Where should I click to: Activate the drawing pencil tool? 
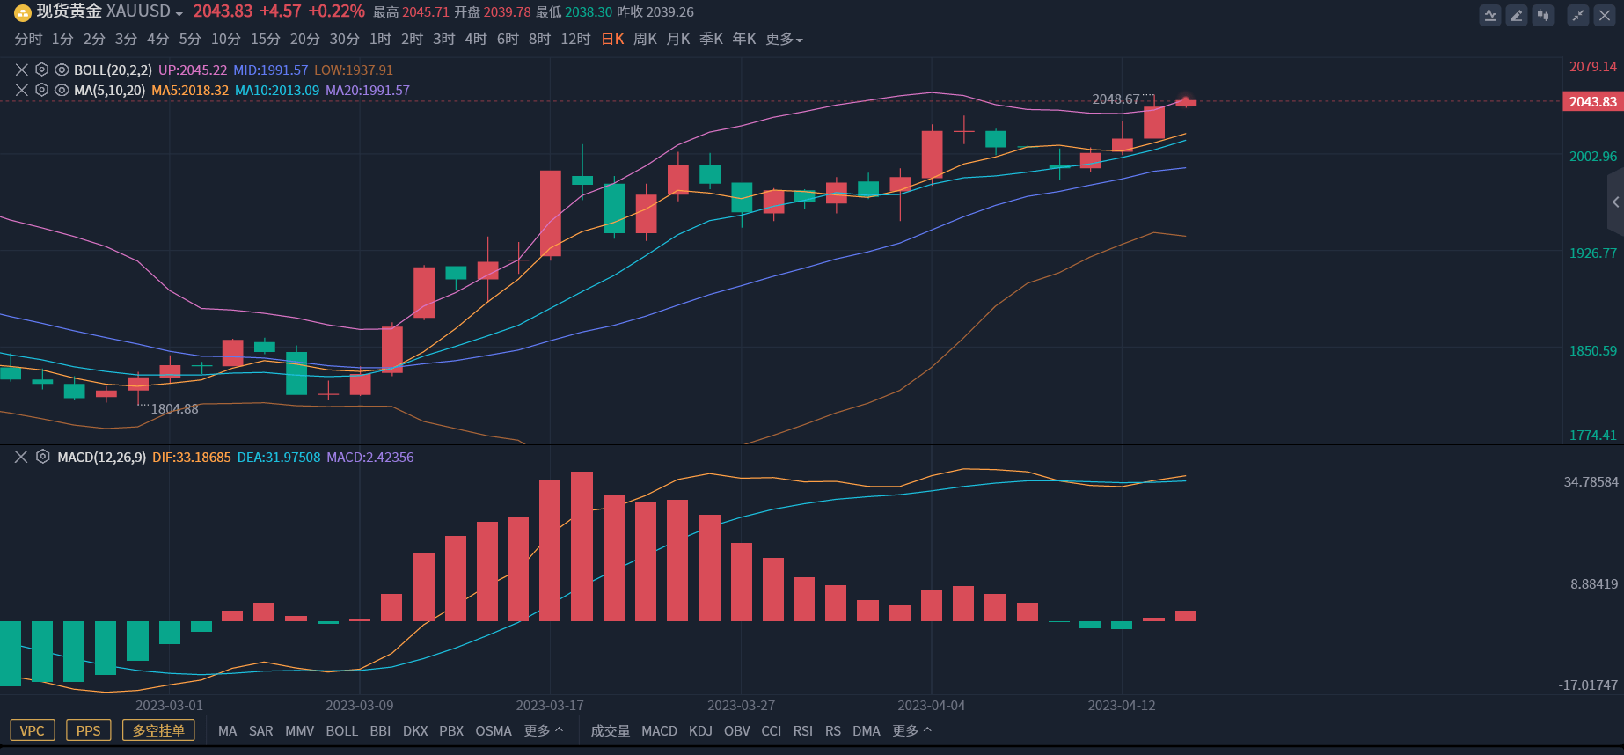pyautogui.click(x=1517, y=15)
